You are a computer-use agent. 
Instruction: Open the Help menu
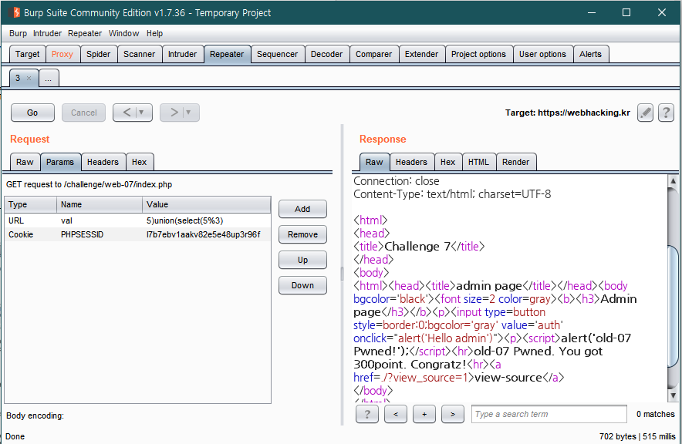click(154, 33)
